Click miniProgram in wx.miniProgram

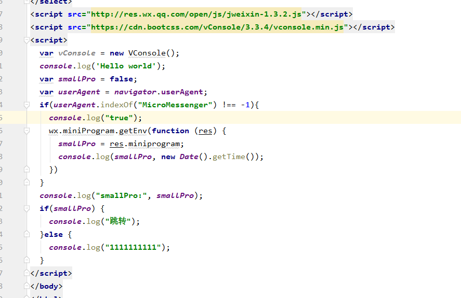tap(88, 131)
